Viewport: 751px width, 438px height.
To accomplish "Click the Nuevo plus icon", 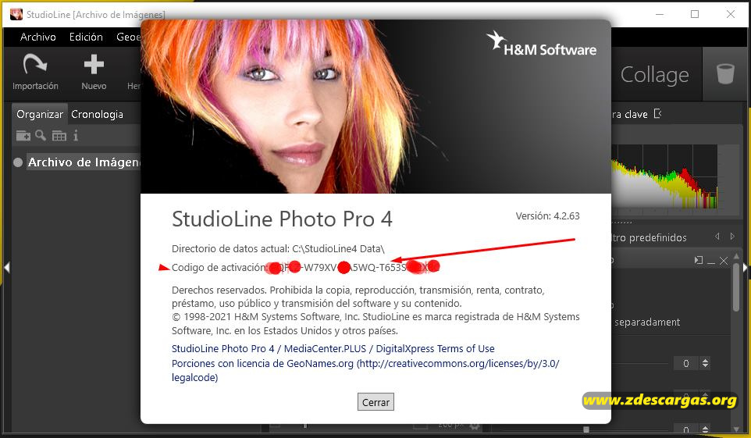I will tap(94, 64).
